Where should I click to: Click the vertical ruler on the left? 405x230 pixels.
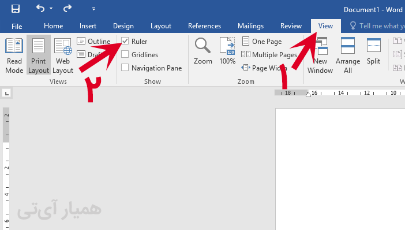tap(6, 169)
